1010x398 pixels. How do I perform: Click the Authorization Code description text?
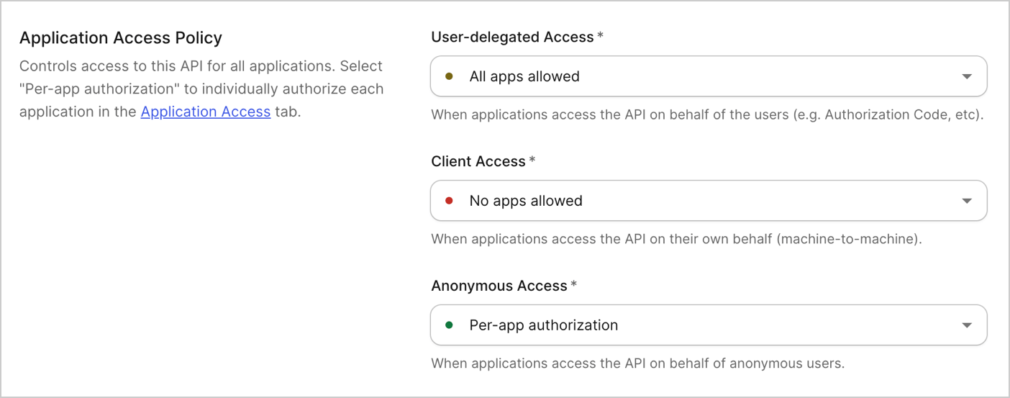click(x=707, y=114)
